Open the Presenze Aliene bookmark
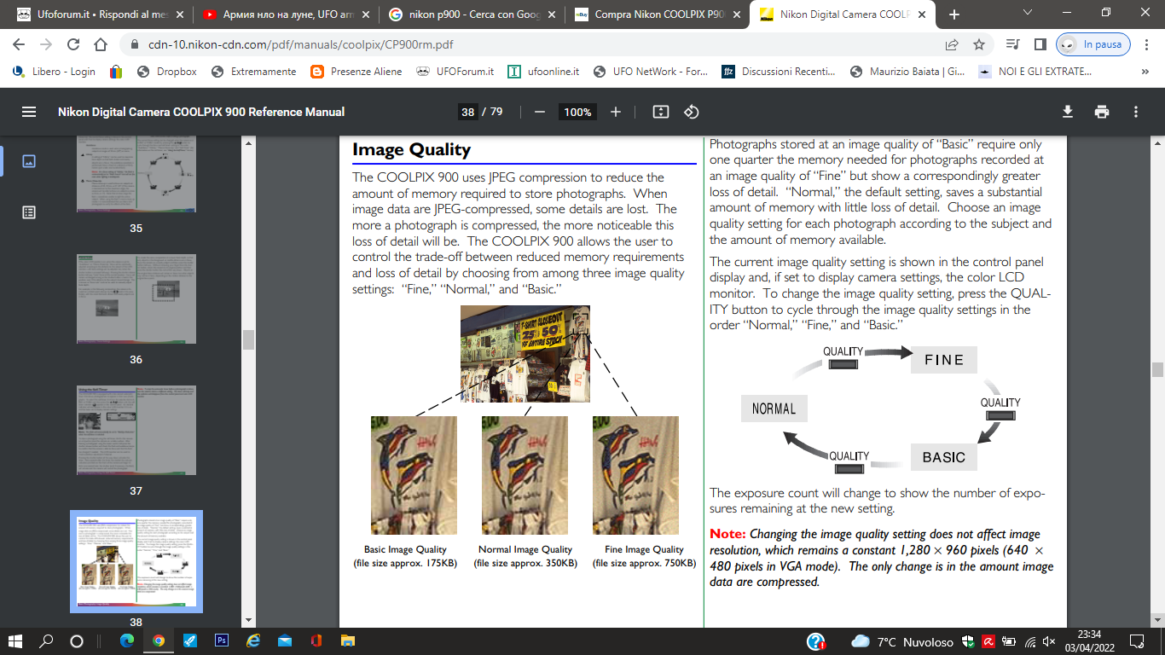The width and height of the screenshot is (1165, 655). pos(356,72)
